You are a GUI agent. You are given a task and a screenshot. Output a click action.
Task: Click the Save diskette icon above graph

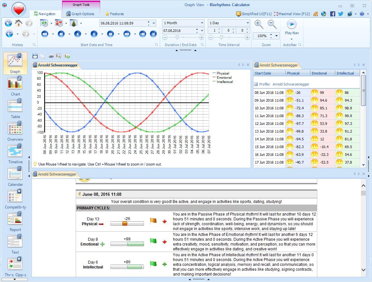point(35,56)
